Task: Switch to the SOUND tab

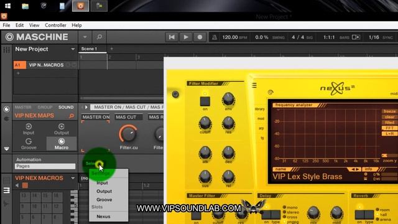Action: click(66, 107)
